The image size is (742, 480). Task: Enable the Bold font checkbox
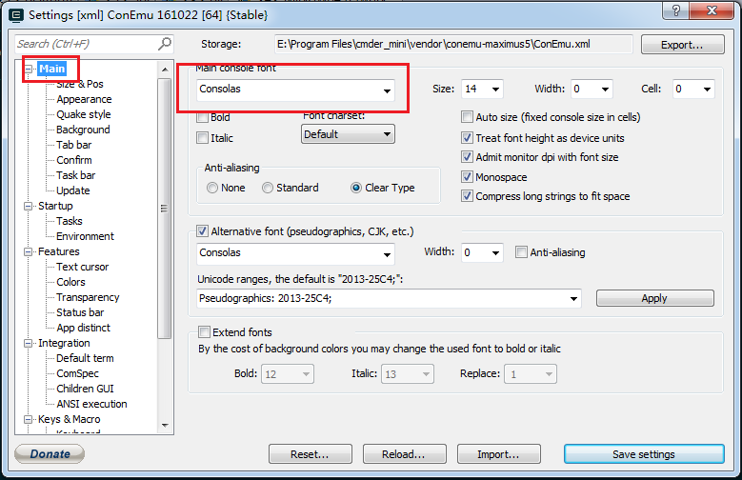[202, 117]
